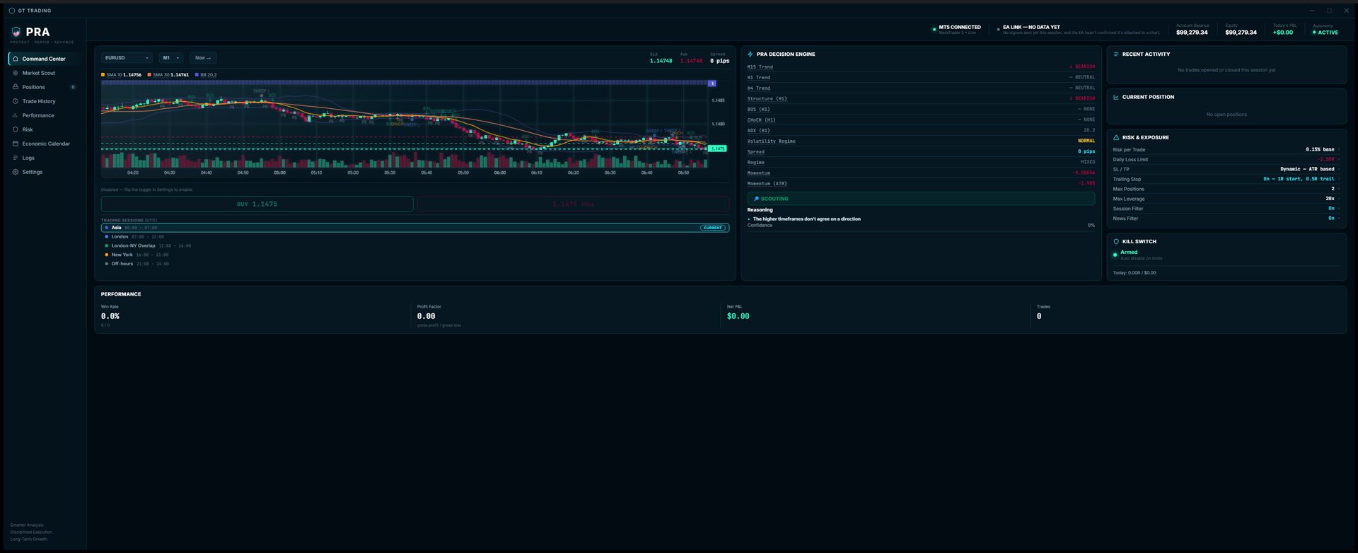Click the Equity $99,279.34 value

1241,33
